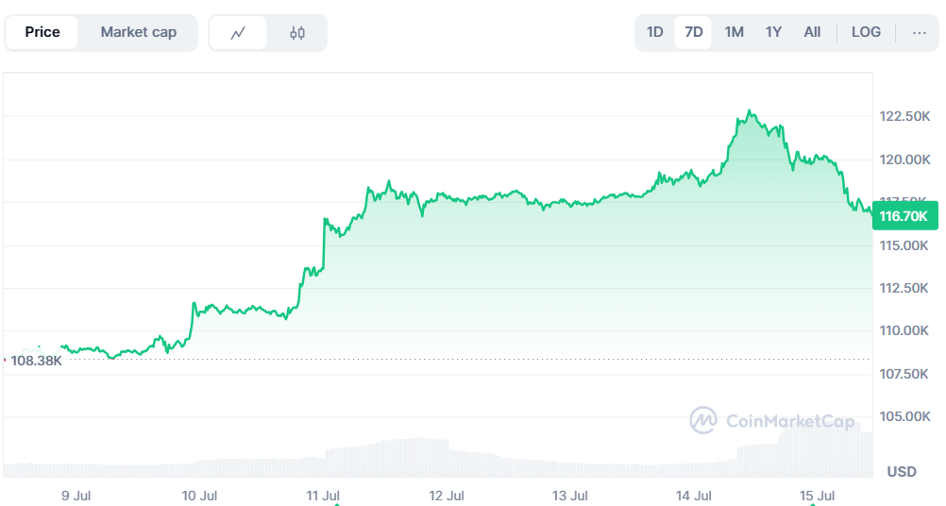Click the USD currency label
Image resolution: width=946 pixels, height=506 pixels.
[x=902, y=471]
